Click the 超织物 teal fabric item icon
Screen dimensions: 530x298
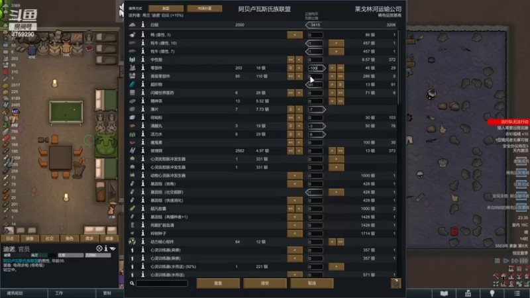click(x=132, y=85)
